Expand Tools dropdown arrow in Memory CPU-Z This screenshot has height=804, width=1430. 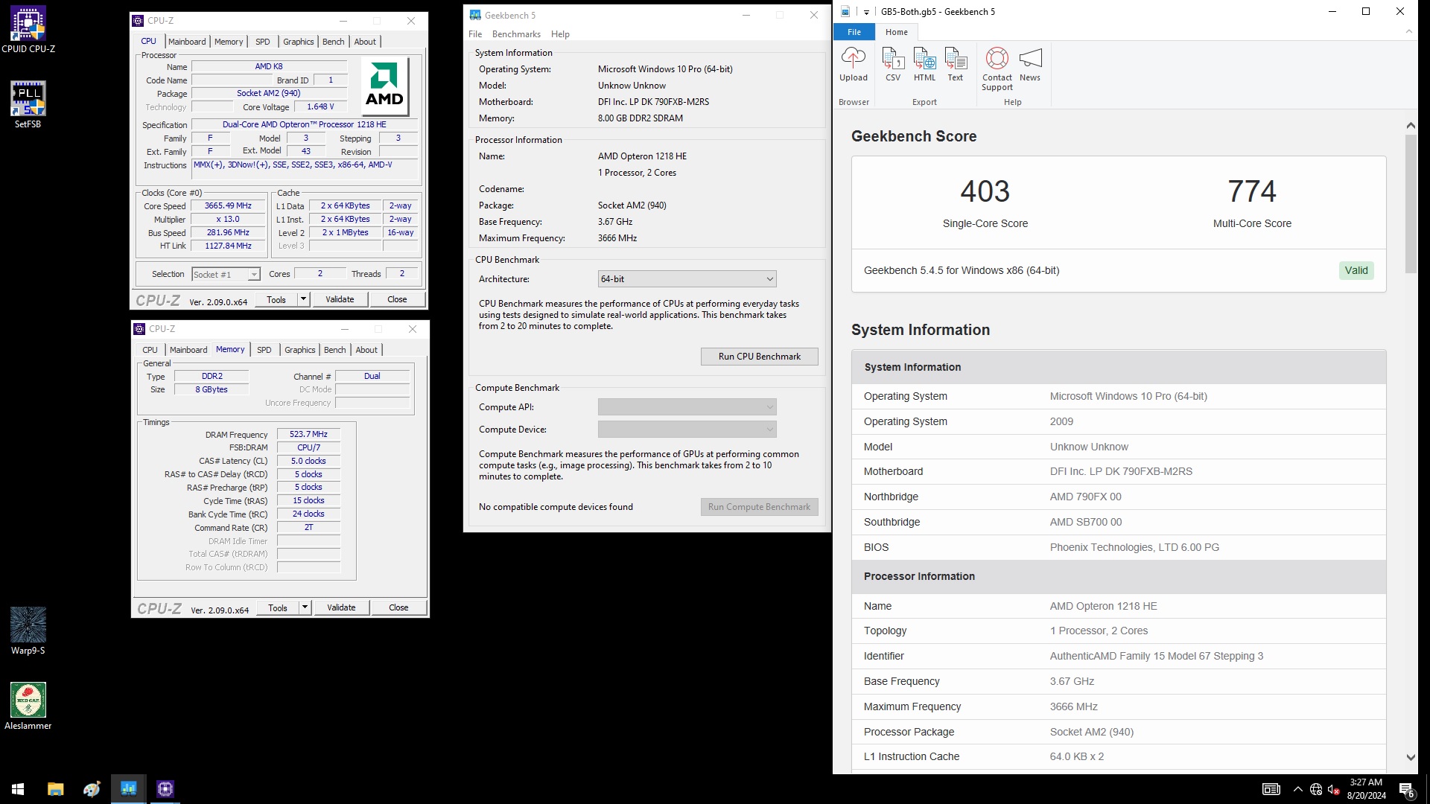click(x=305, y=607)
